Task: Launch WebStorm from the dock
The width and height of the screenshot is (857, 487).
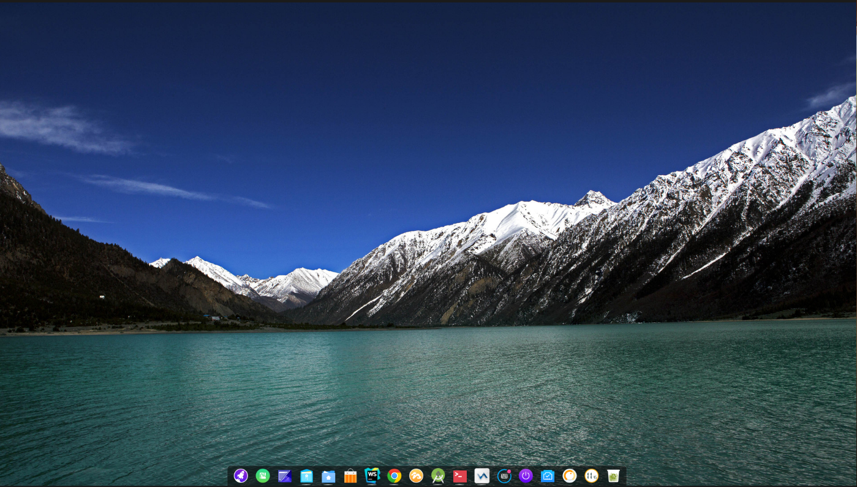Action: (372, 475)
